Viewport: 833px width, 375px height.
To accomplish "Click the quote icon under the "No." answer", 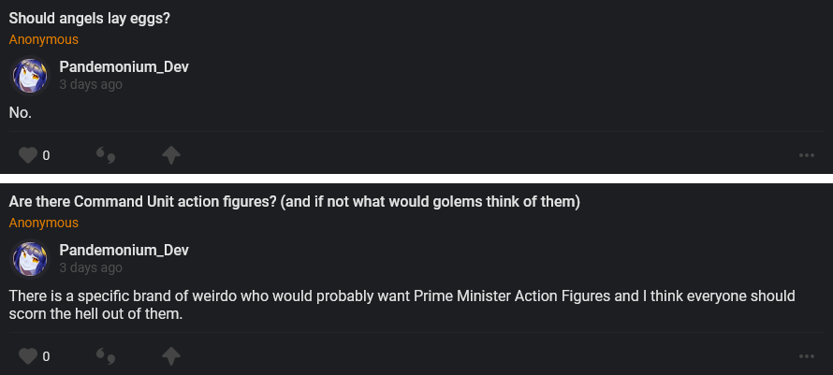I will pos(106,155).
